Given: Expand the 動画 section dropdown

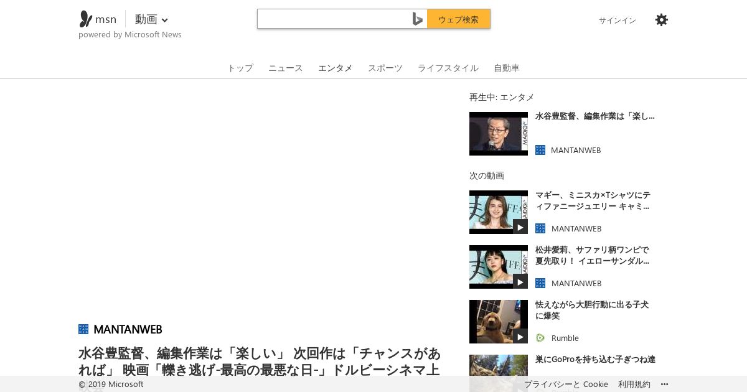Looking at the screenshot, I should (x=151, y=19).
